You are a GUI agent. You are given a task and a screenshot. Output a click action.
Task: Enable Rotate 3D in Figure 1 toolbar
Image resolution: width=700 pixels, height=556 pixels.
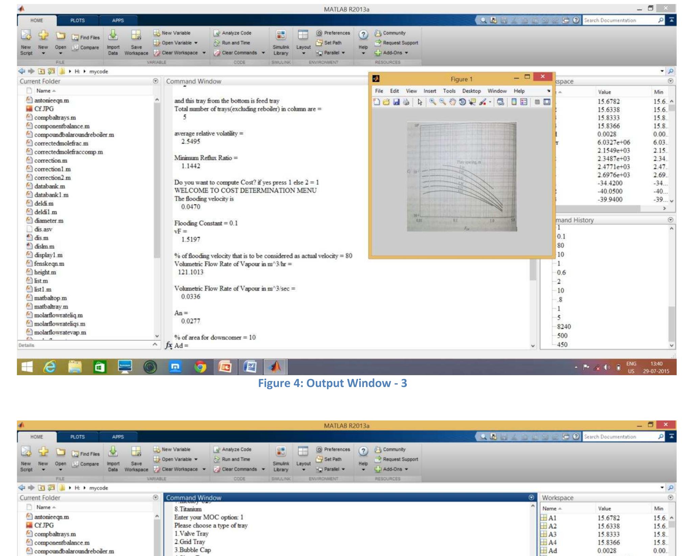point(463,101)
